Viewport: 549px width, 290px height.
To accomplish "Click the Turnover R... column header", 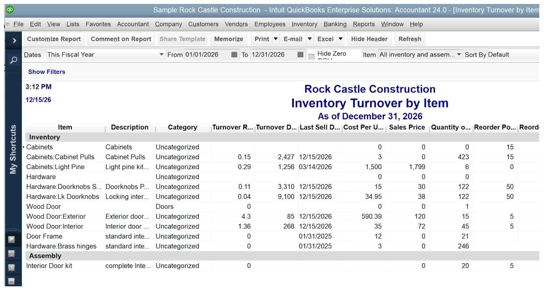I will [232, 127].
